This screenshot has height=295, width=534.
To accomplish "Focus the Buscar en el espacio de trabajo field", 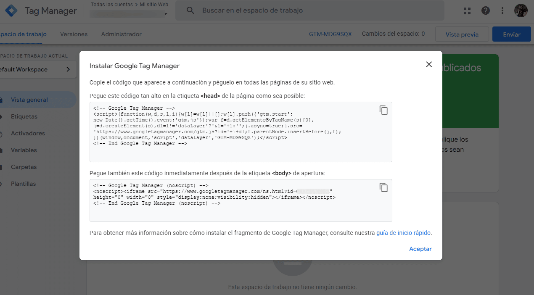I will [x=310, y=11].
